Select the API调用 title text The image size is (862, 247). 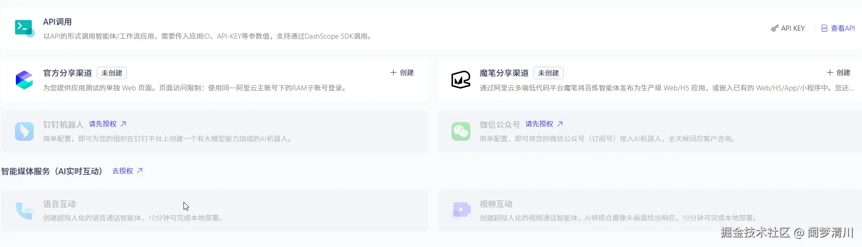click(57, 22)
